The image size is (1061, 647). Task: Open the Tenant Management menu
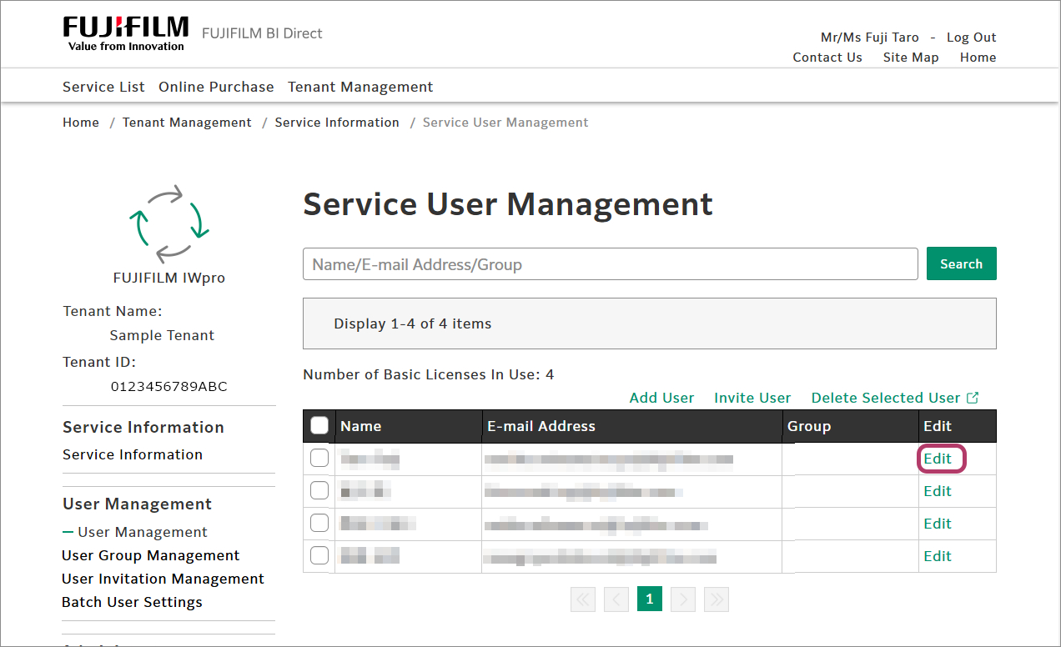point(360,87)
